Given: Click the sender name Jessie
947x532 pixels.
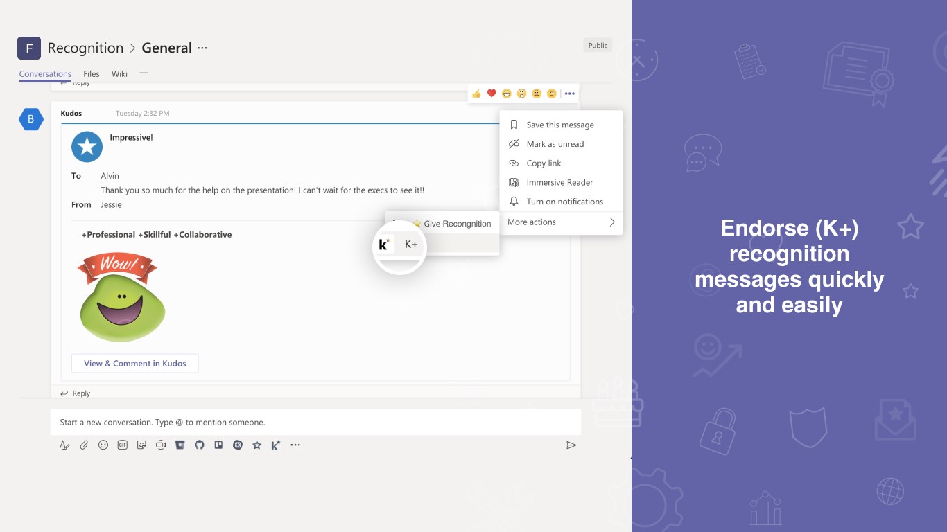Looking at the screenshot, I should (112, 205).
